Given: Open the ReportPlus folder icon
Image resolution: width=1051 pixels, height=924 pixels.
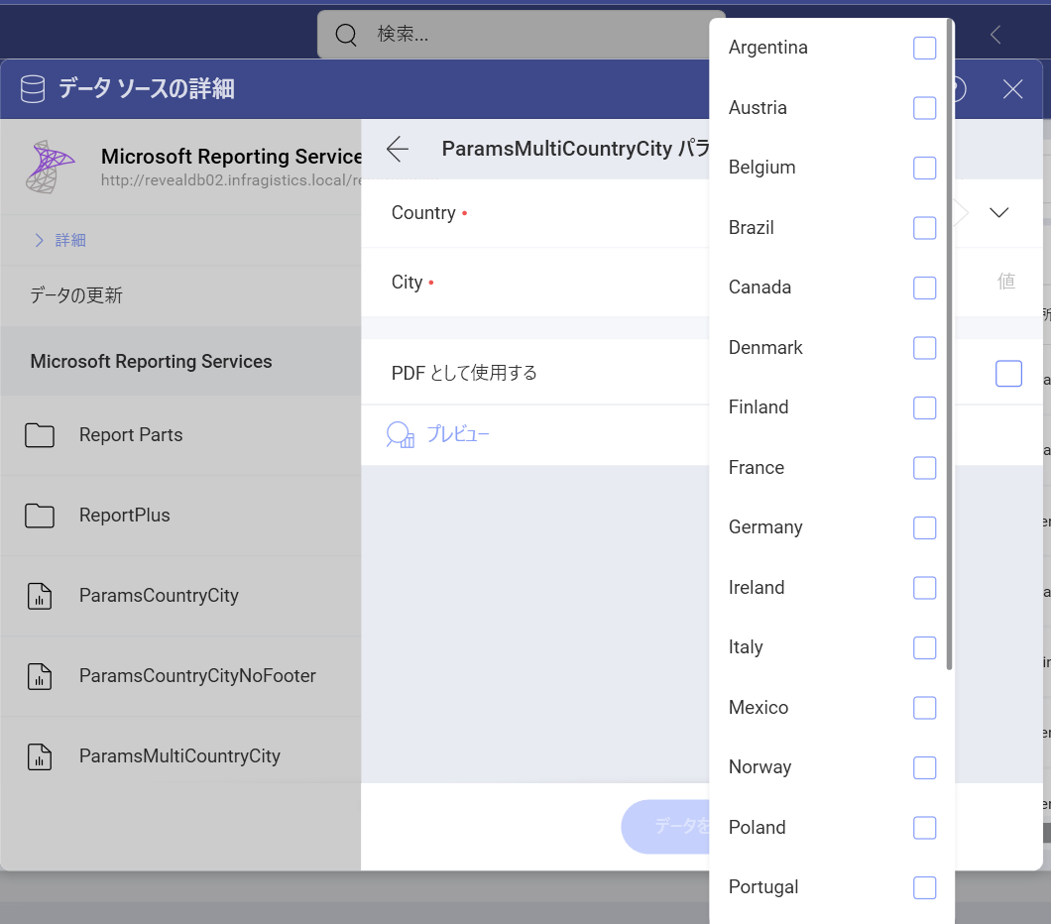Looking at the screenshot, I should (40, 516).
